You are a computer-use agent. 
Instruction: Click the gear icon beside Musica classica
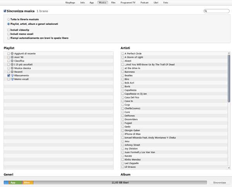pos(12,68)
